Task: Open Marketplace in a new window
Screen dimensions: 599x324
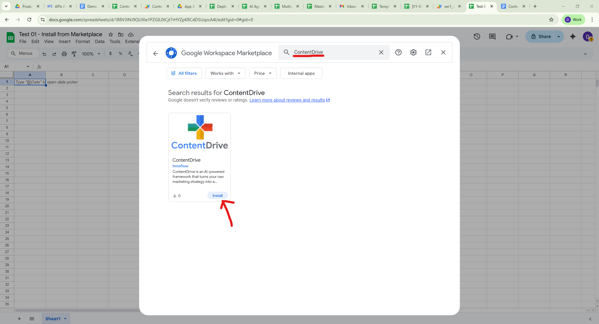Action: coord(428,52)
